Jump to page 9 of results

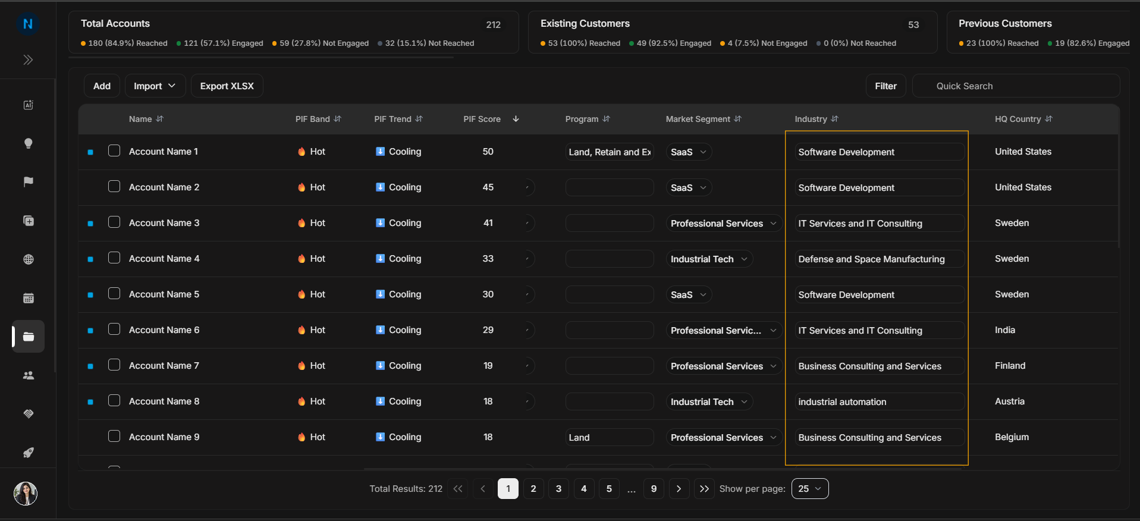tap(654, 489)
